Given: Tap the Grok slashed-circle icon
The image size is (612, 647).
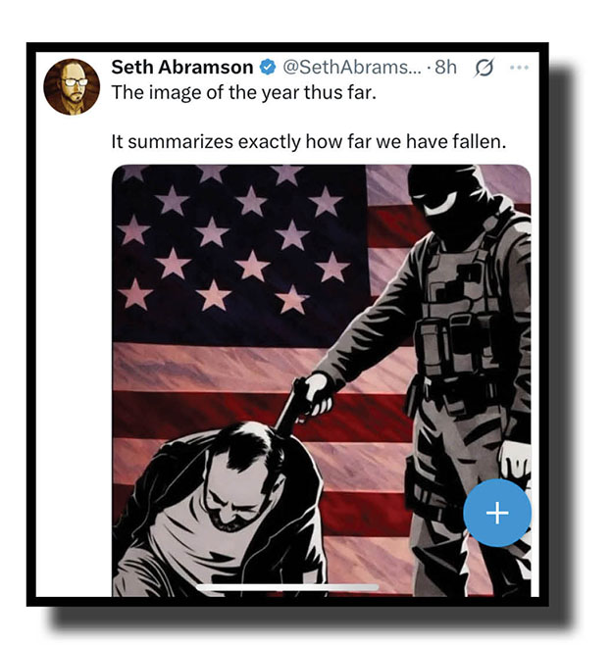Looking at the screenshot, I should tap(484, 68).
